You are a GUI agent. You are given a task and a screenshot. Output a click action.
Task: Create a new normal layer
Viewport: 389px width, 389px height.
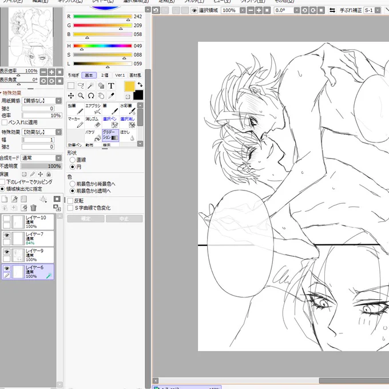(5, 199)
